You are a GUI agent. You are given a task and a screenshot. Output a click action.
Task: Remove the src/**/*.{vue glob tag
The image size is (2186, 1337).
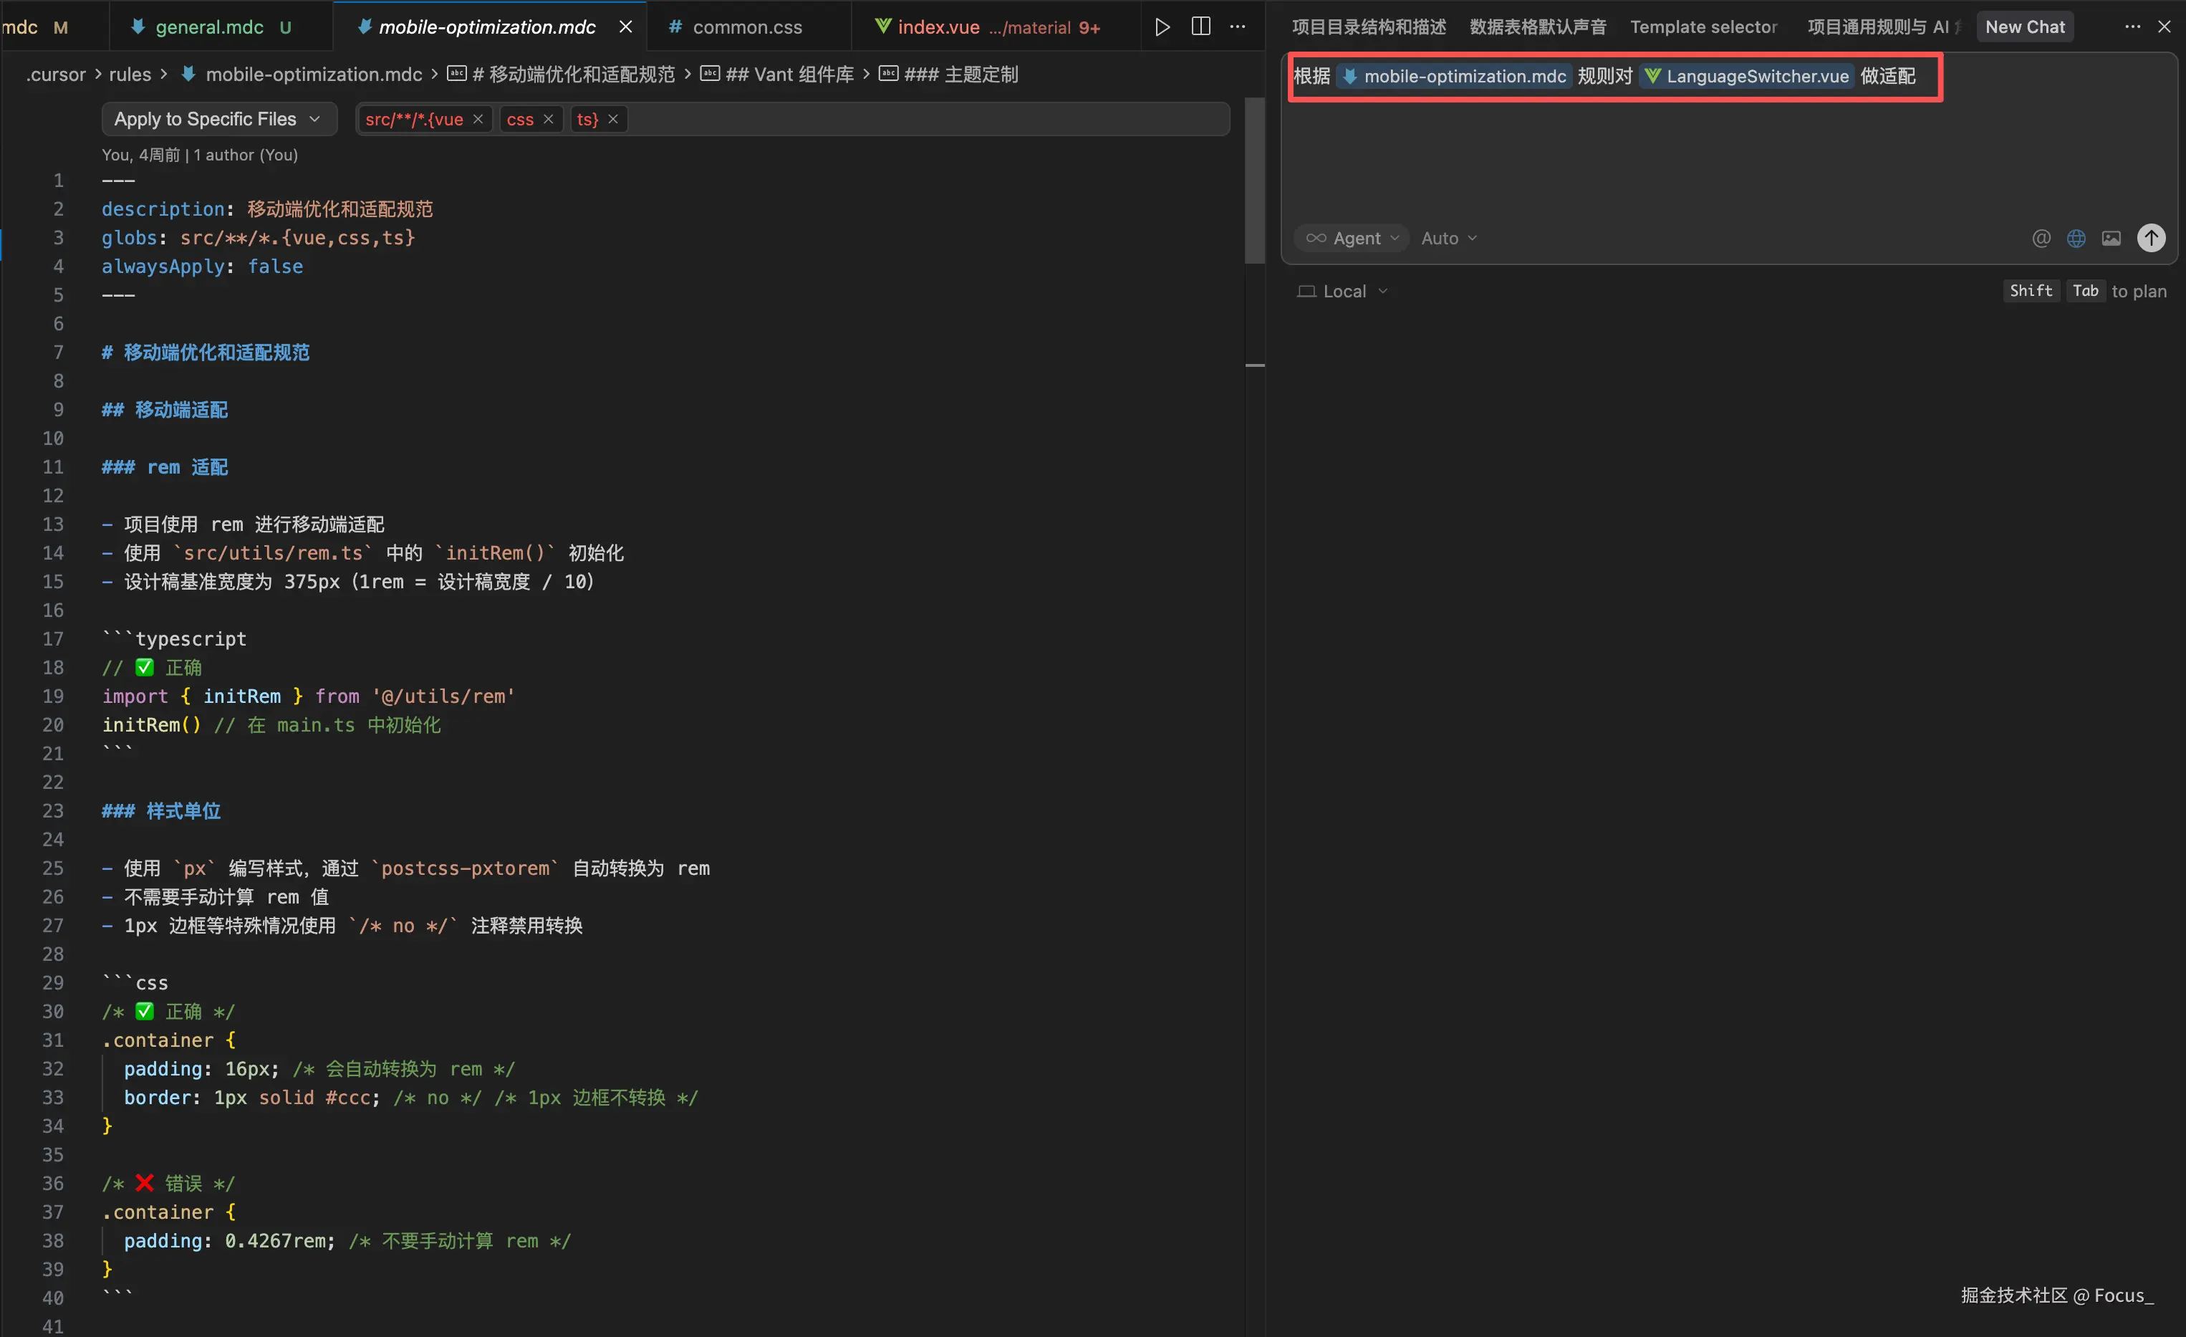(x=478, y=119)
